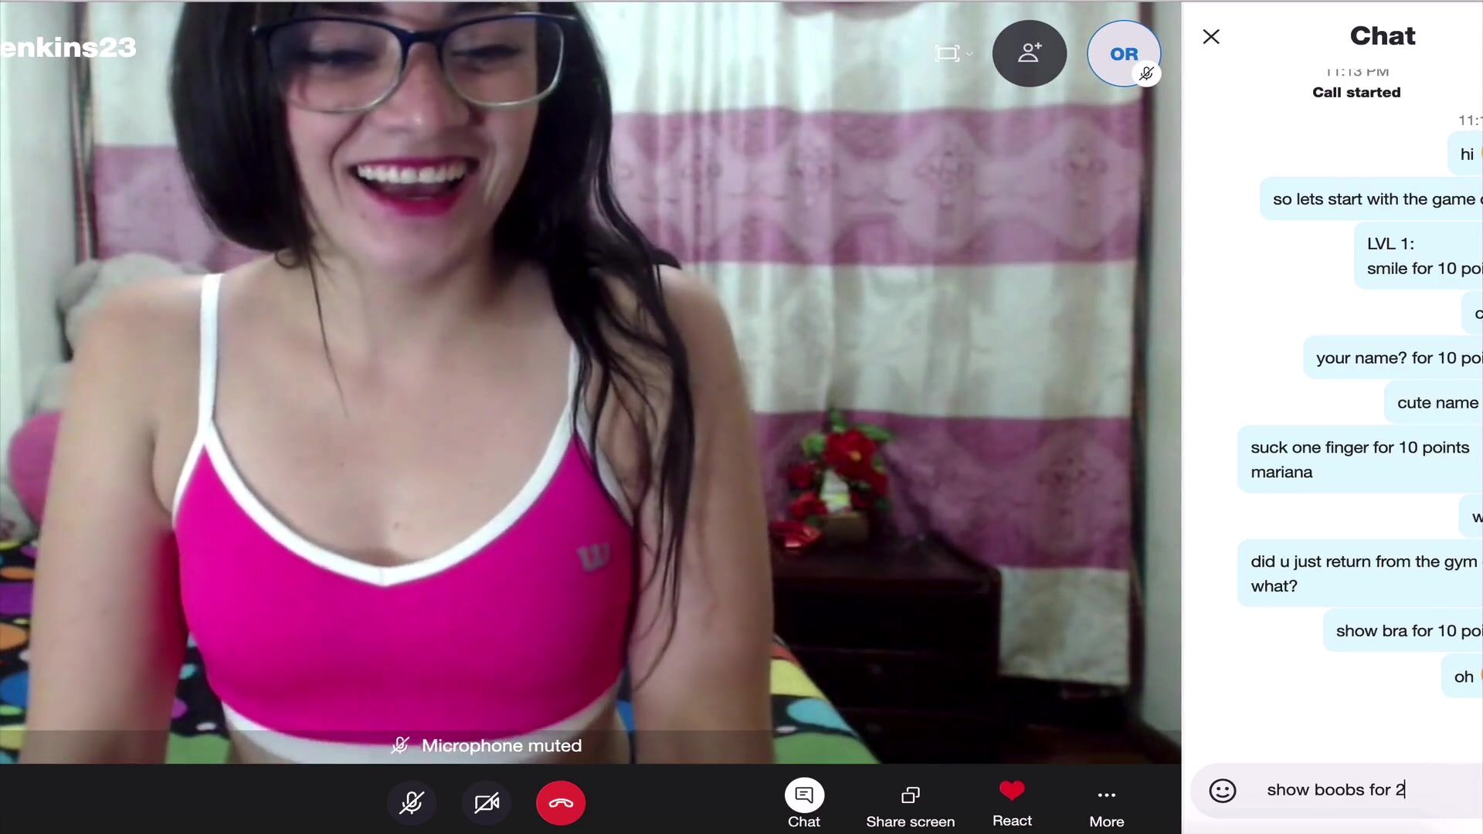Unmute the microphone in call controls

click(x=412, y=803)
